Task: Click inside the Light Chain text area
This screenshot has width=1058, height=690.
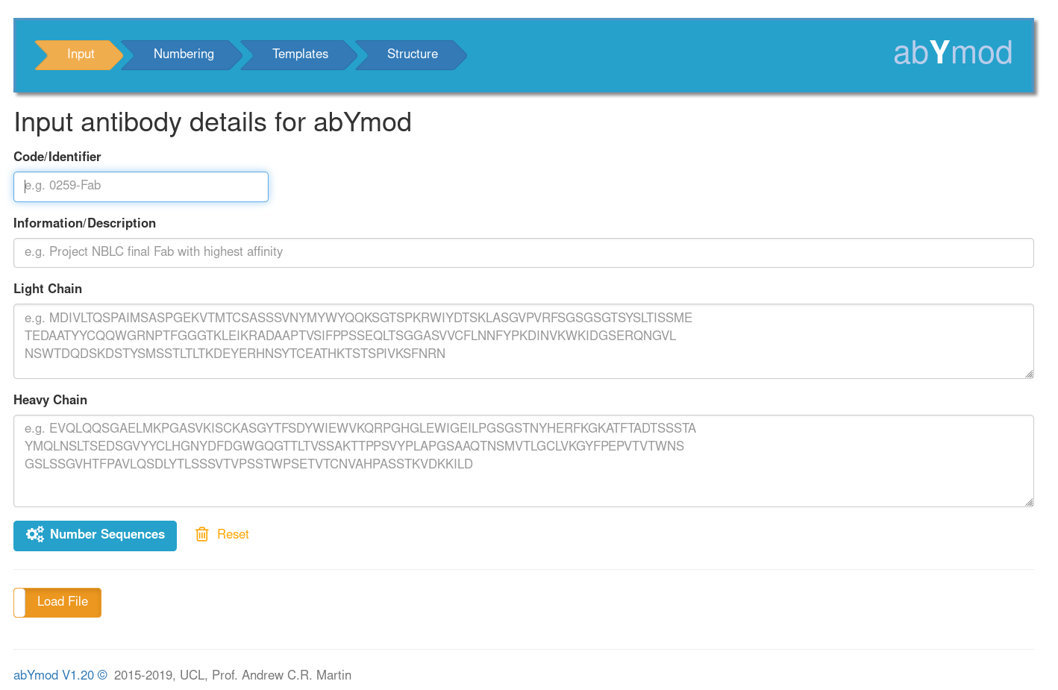Action: click(x=524, y=341)
